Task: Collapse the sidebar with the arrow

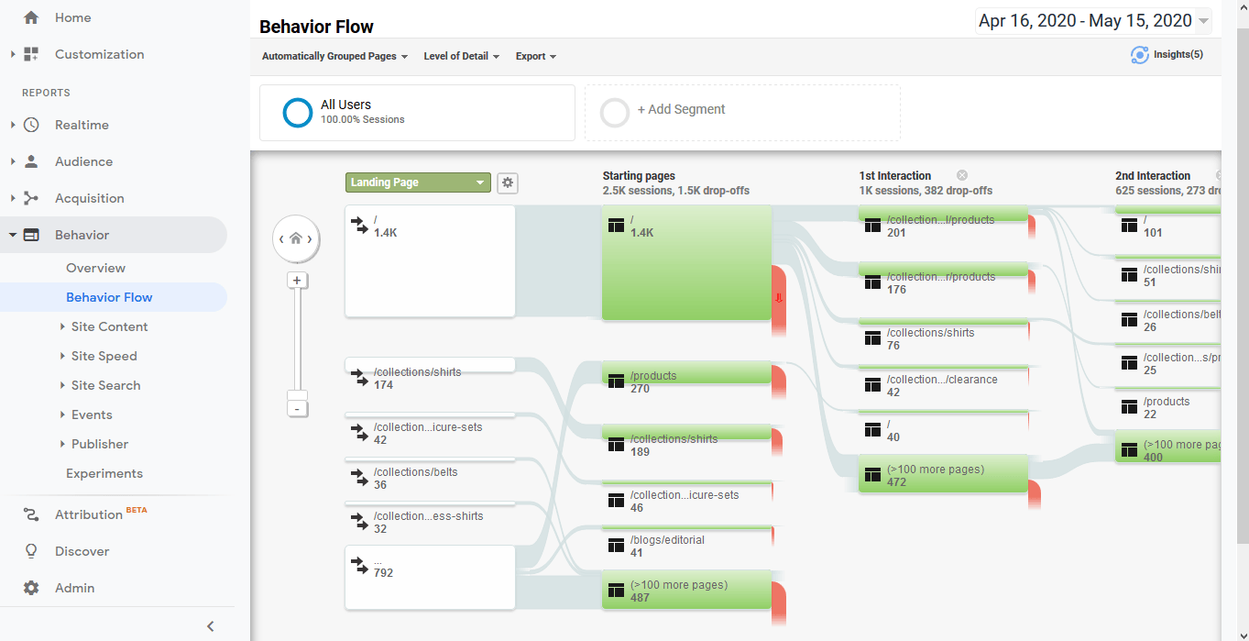Action: pos(210,626)
